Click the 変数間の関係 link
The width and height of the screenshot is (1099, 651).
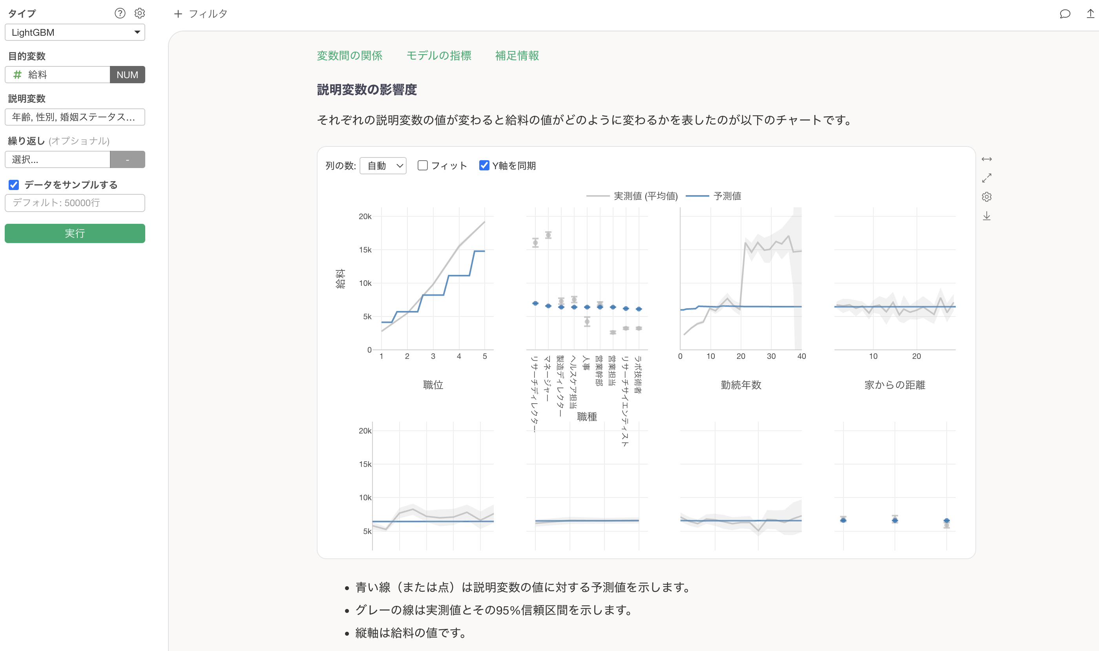[350, 56]
